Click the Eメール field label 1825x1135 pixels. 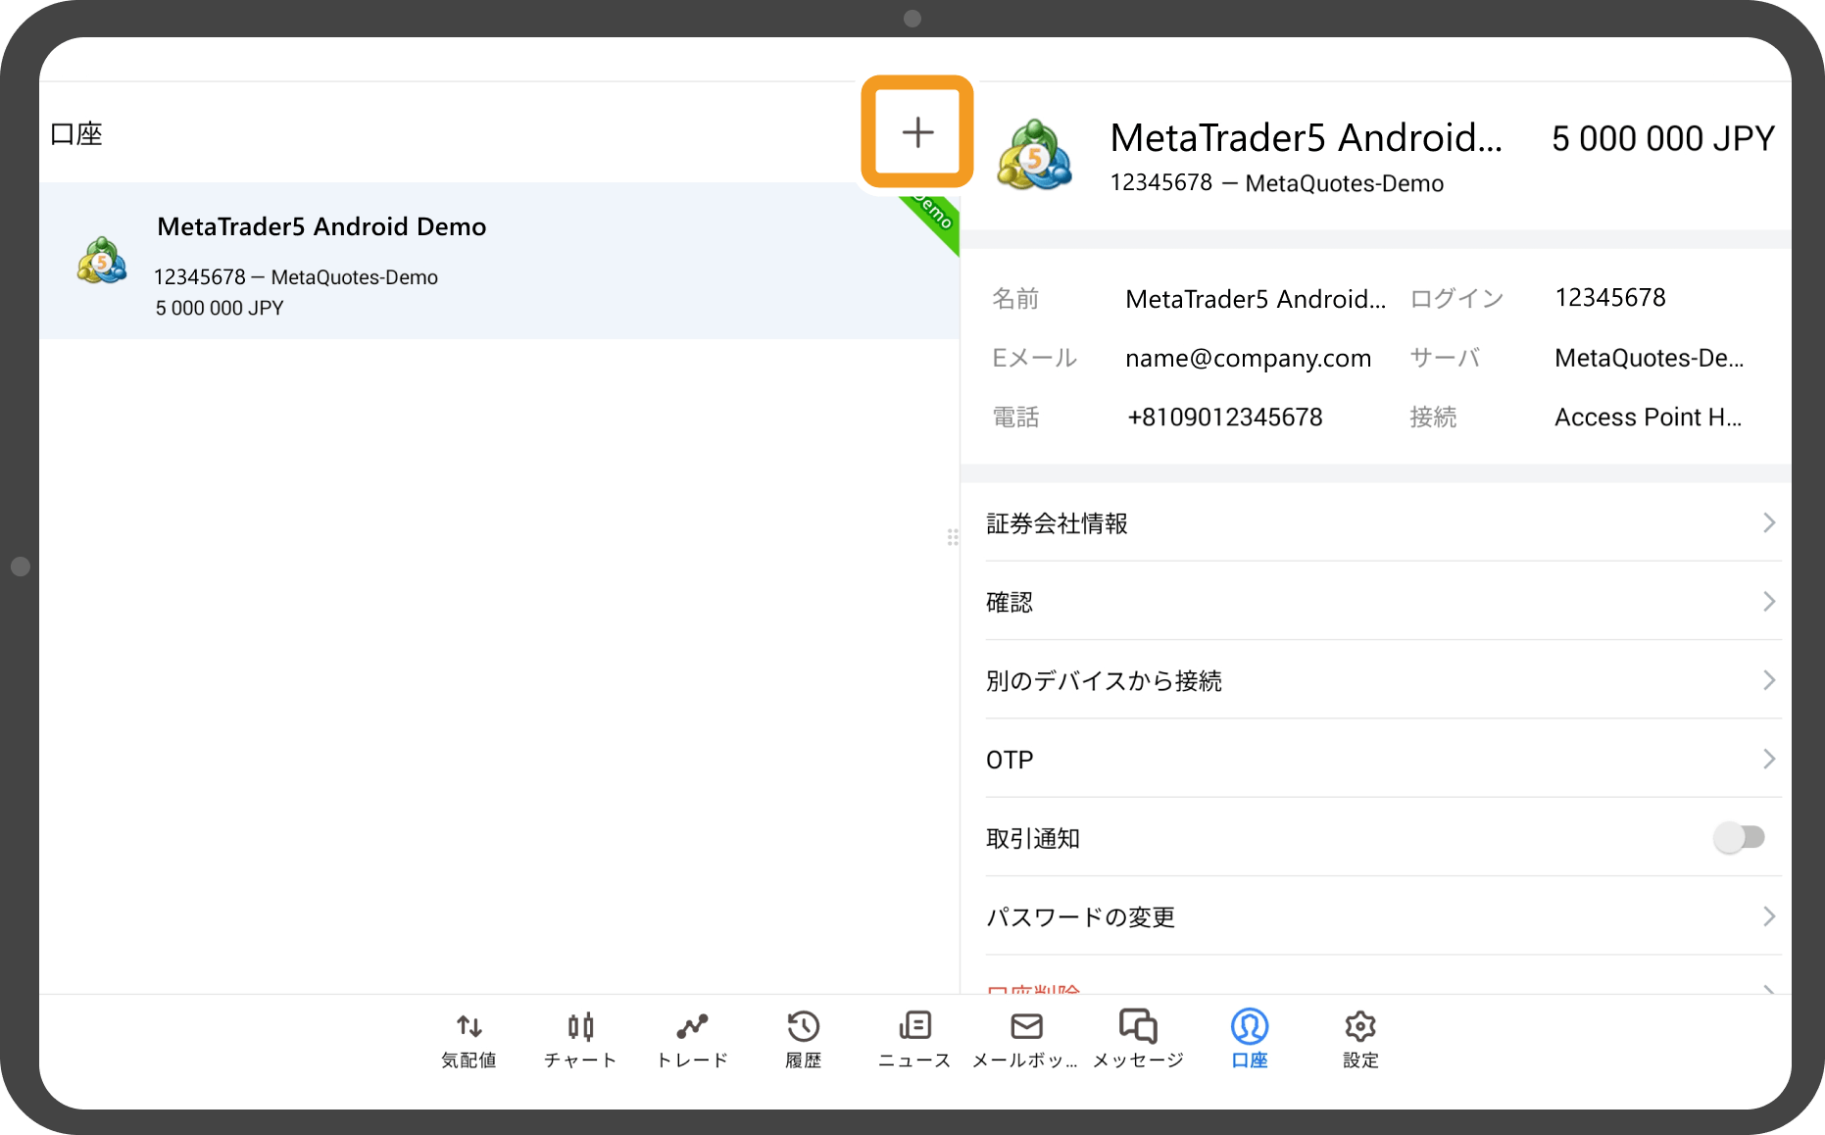(x=1035, y=358)
